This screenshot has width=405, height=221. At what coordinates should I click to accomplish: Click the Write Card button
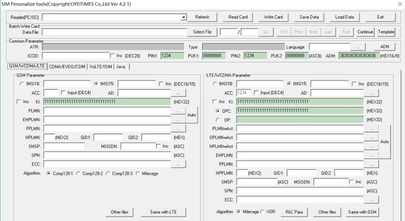click(273, 17)
